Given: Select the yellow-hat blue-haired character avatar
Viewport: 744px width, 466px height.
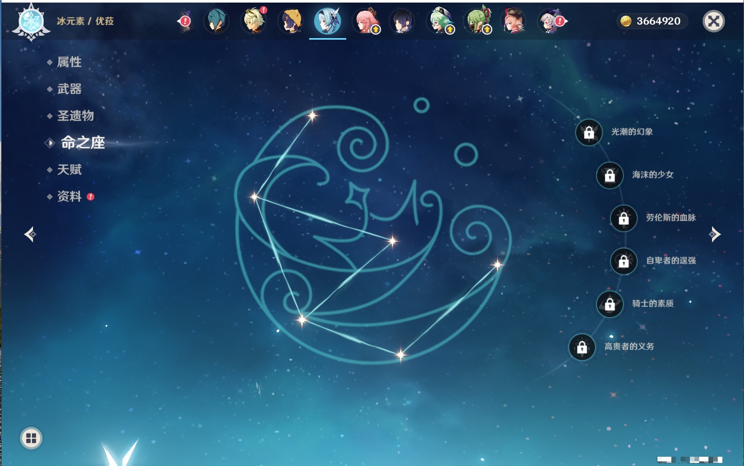Looking at the screenshot, I should tap(291, 21).
